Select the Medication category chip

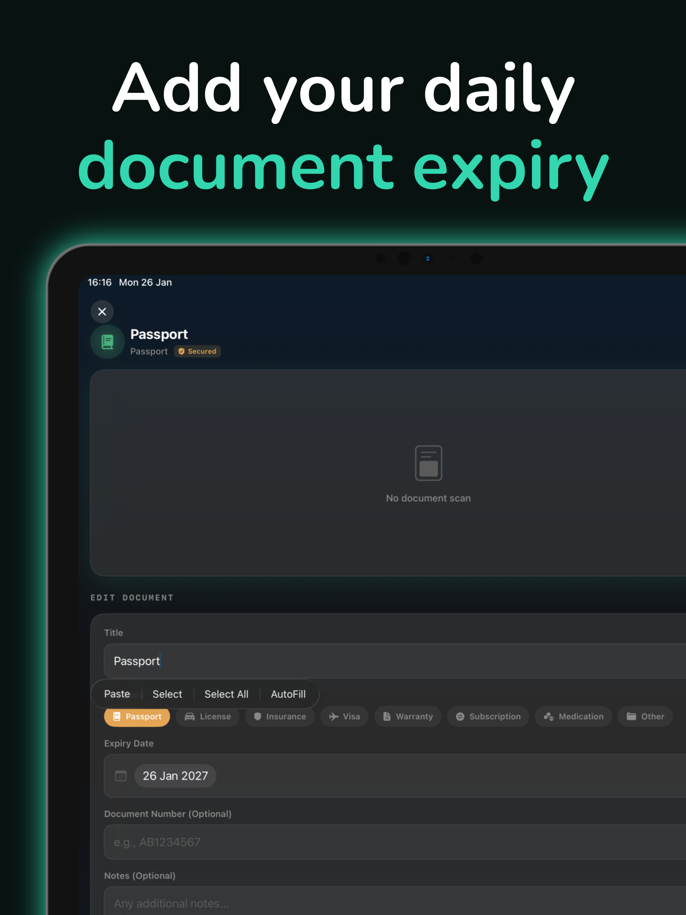(x=573, y=716)
